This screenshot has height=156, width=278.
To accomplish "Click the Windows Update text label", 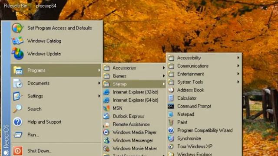I will tap(44, 54).
